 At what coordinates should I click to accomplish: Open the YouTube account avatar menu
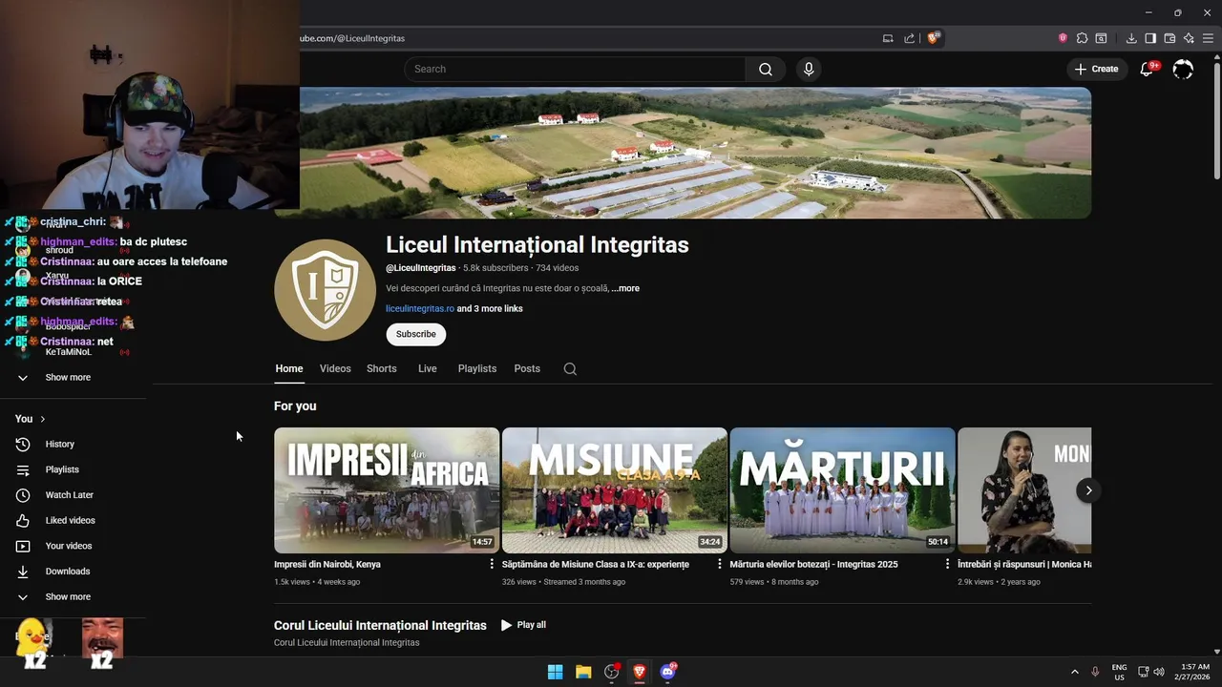click(1183, 69)
